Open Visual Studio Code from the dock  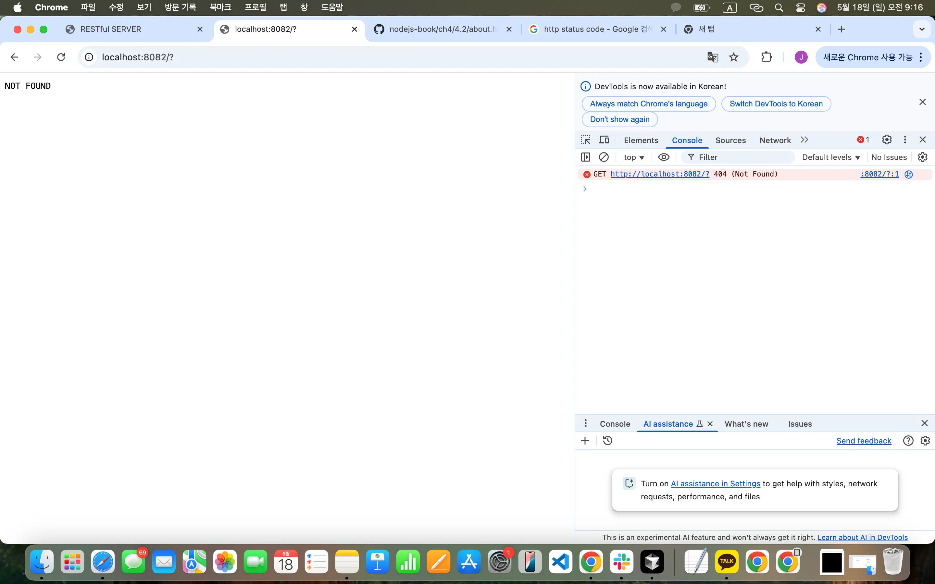click(561, 562)
